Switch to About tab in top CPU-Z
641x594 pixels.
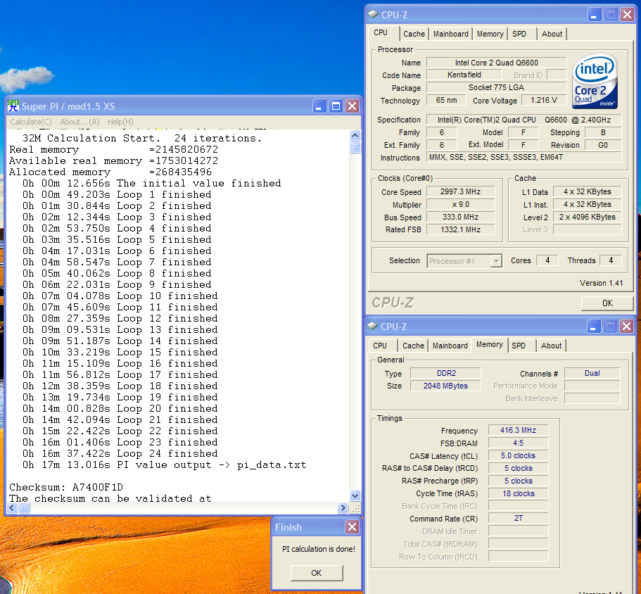[552, 34]
